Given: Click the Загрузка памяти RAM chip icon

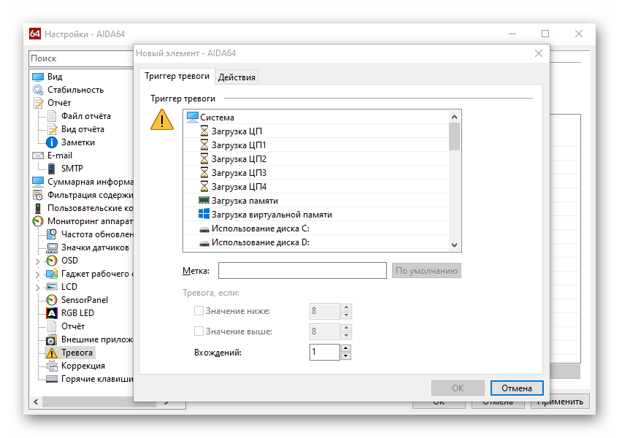Looking at the screenshot, I should coord(204,201).
